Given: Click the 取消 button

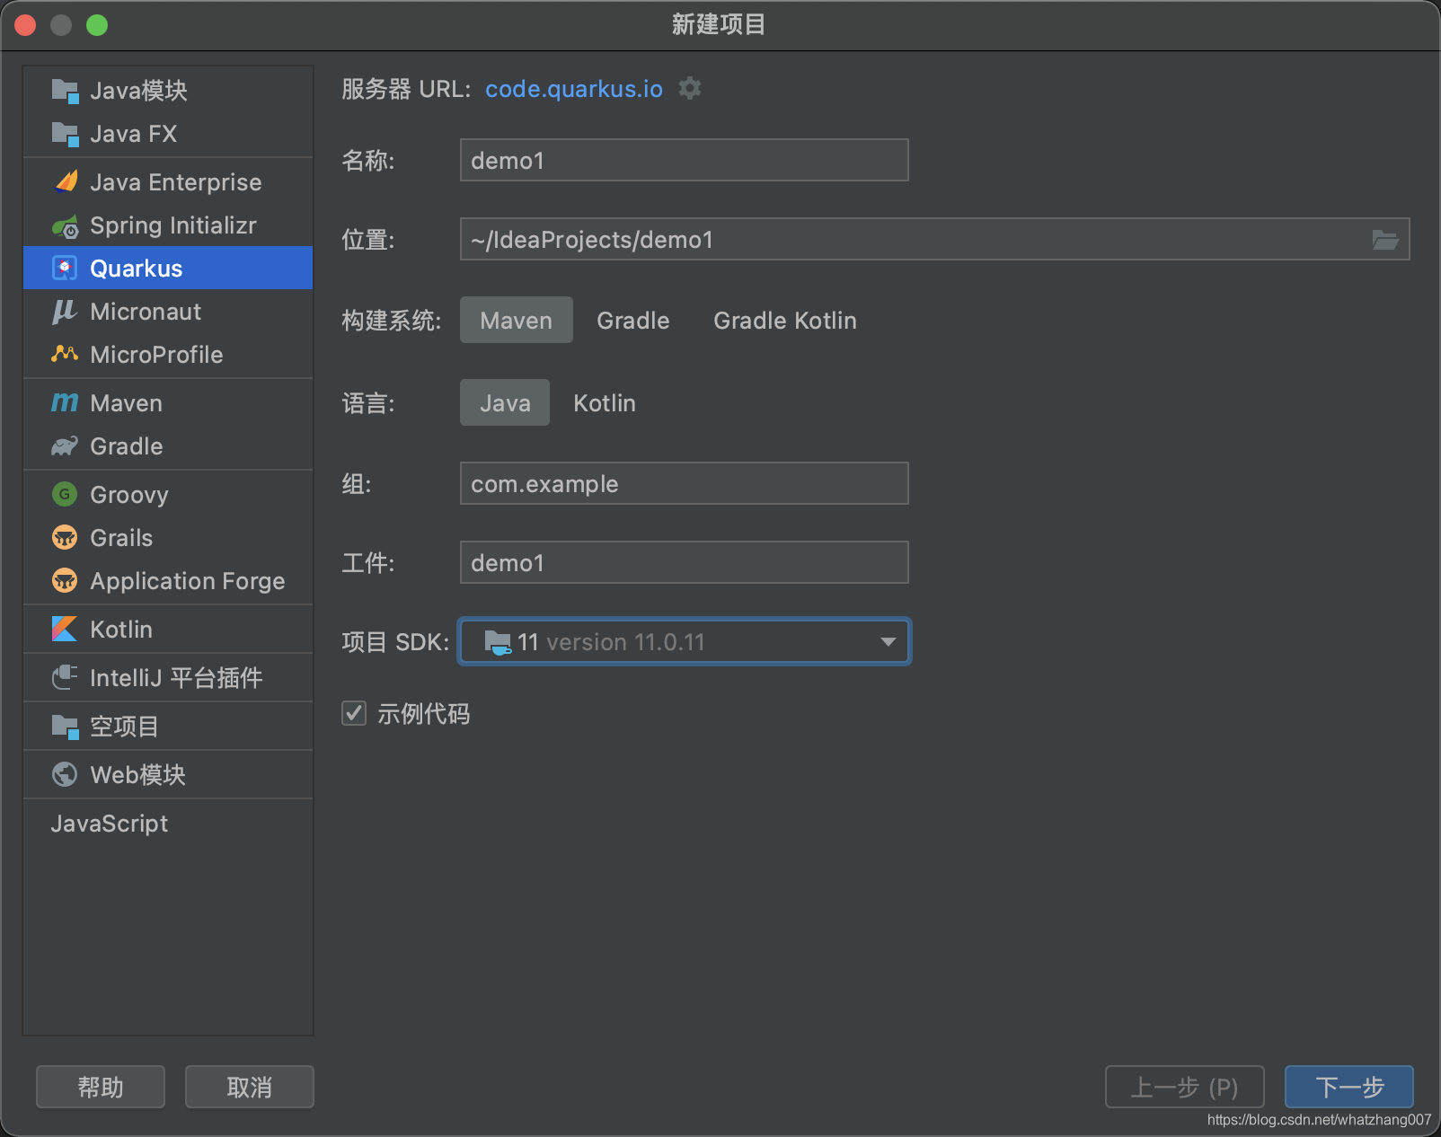Looking at the screenshot, I should 250,1087.
